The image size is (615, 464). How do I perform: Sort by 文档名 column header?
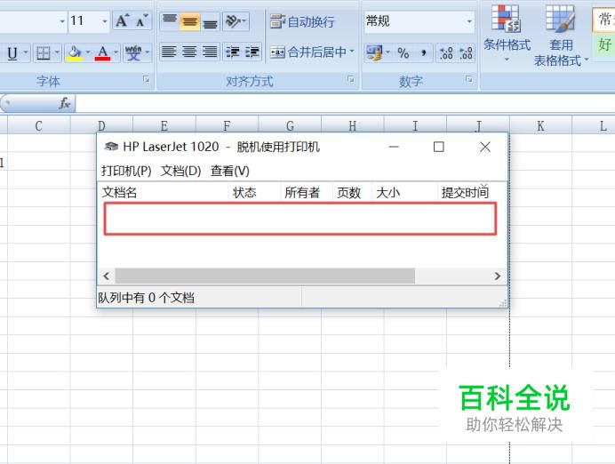point(164,193)
